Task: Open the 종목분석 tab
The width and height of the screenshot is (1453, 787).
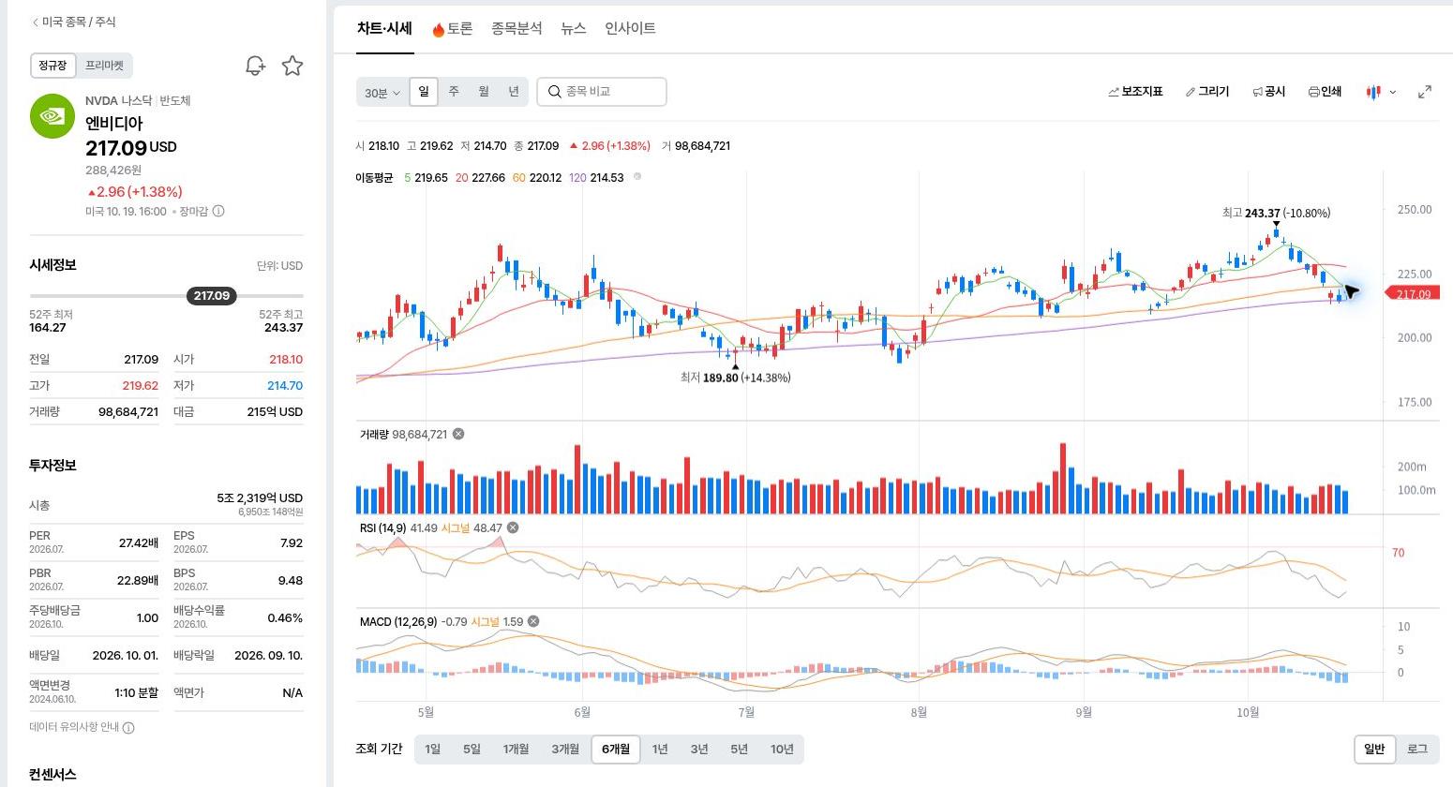Action: 517,28
